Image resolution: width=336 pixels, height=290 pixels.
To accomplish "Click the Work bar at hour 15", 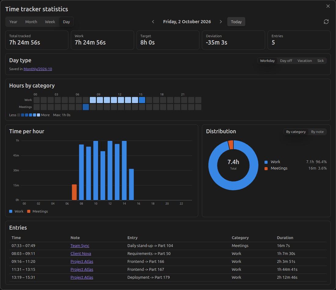I will pos(131,184).
